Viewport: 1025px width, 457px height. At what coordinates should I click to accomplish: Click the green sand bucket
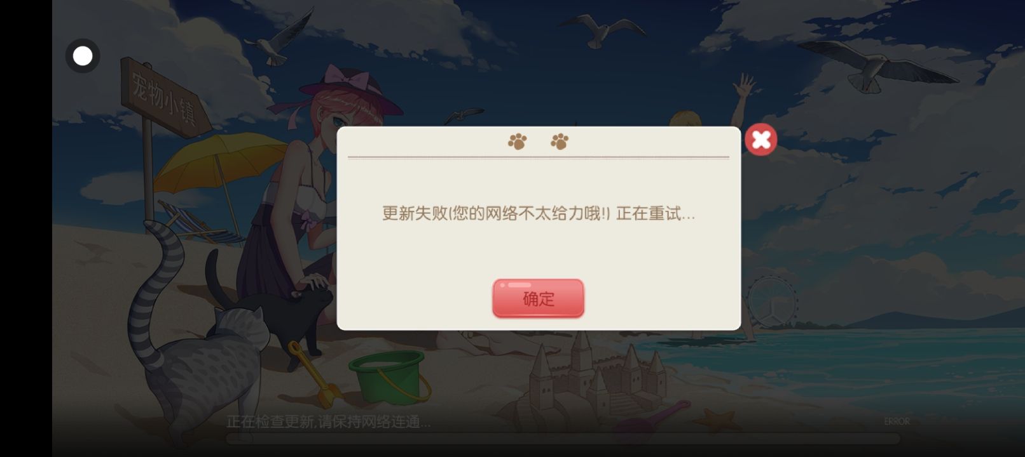pyautogui.click(x=388, y=377)
